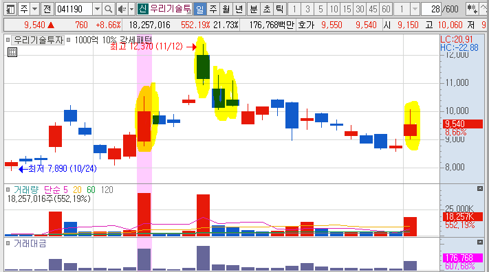Click 552.19% volume ratio in quote bar
The image size is (489, 272).
195,25
